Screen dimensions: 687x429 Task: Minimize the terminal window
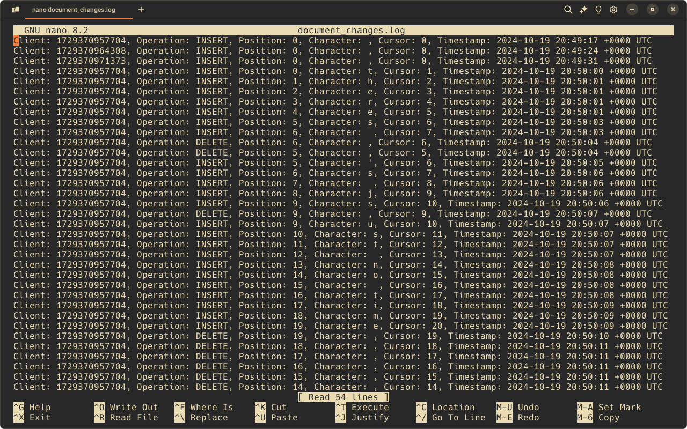pos(632,9)
